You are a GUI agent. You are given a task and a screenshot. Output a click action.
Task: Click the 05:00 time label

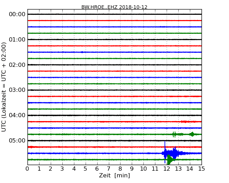17,140
